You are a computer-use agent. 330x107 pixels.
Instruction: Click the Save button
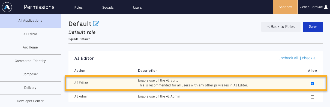[313, 27]
